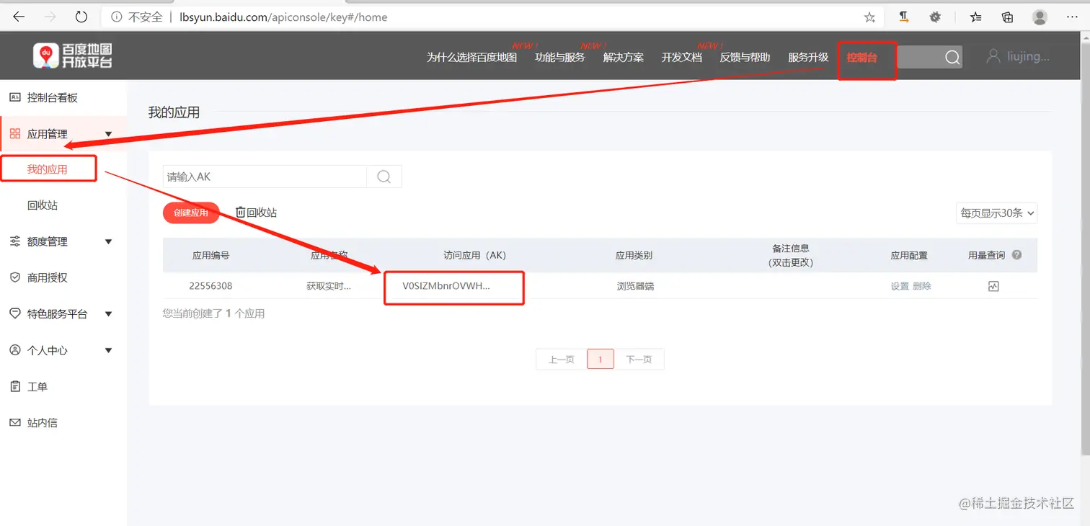The width and height of the screenshot is (1090, 526).
Task: Click the header search magnifier icon
Action: click(952, 58)
